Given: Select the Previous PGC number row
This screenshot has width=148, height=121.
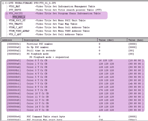Looking at the screenshot, I should click(72, 44).
